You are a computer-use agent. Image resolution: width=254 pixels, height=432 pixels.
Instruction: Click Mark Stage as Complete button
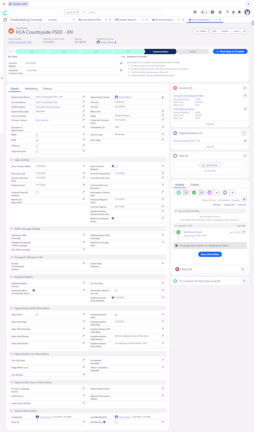pos(230,52)
